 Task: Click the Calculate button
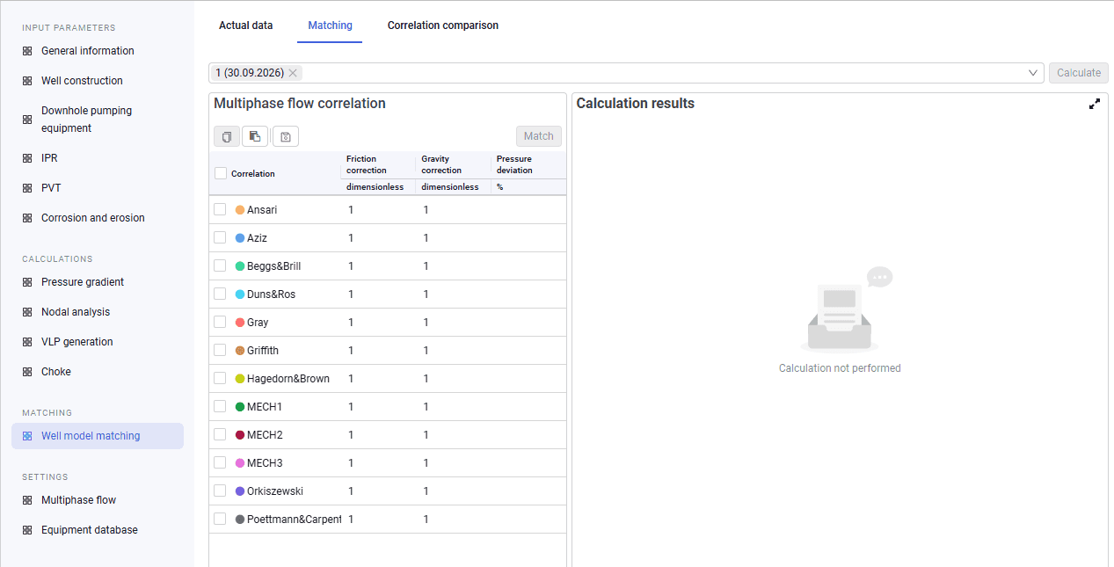(x=1079, y=73)
